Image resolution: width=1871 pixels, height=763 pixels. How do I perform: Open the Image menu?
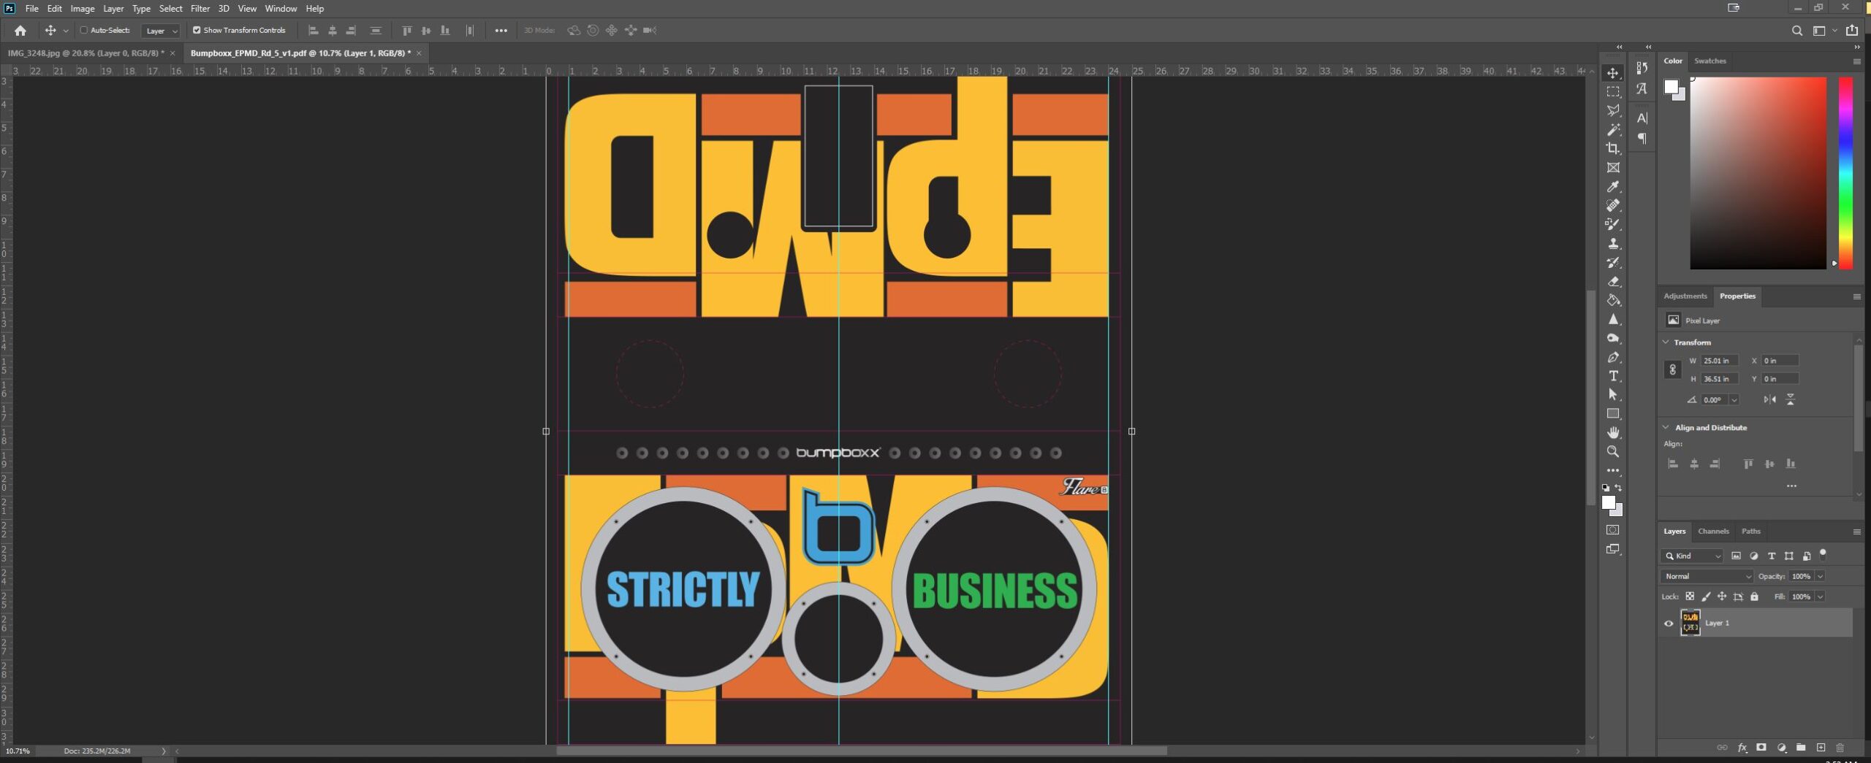(x=83, y=9)
